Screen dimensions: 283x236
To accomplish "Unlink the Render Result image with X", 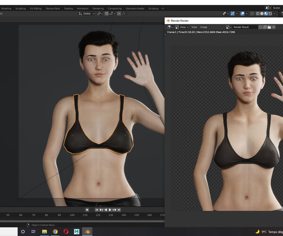I will (274, 27).
